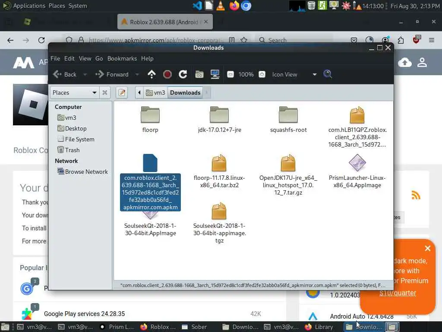Reload the Downloads folder
Screen dimensions: 442x332
click(183, 74)
